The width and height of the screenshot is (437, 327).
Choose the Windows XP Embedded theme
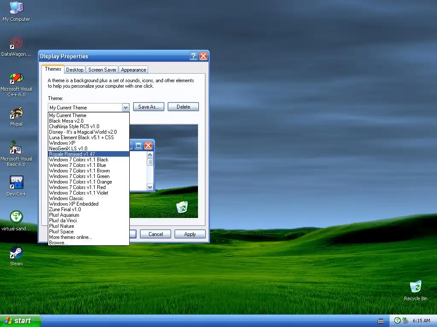point(89,204)
